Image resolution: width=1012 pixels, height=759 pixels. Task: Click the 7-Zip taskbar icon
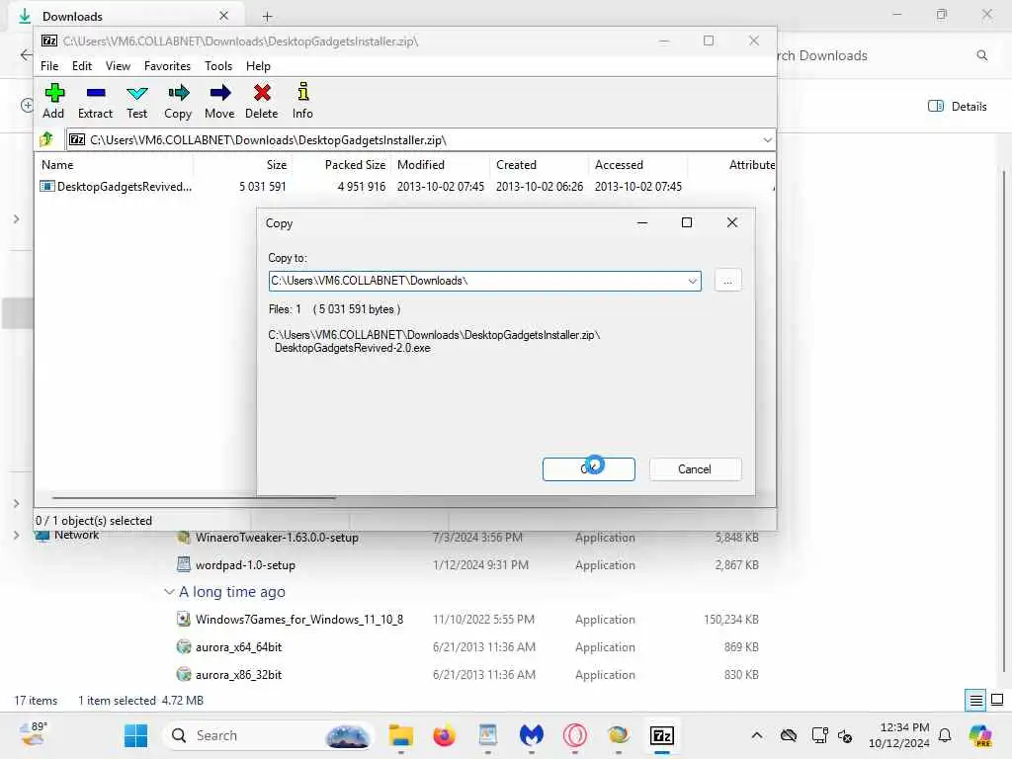coord(662,735)
